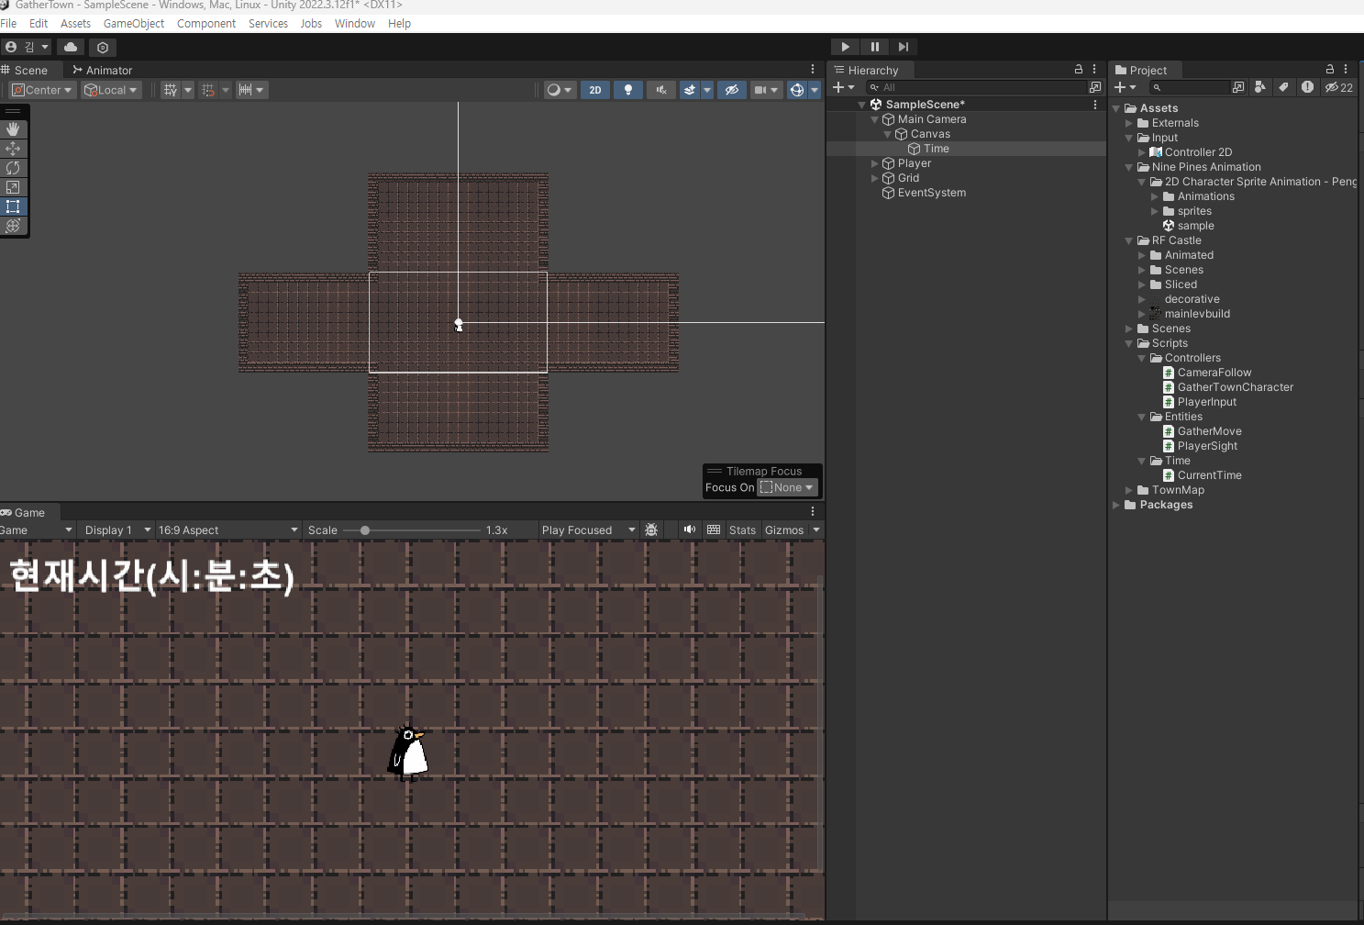Select the Rotate tool
Image resolution: width=1364 pixels, height=925 pixels.
coord(13,168)
